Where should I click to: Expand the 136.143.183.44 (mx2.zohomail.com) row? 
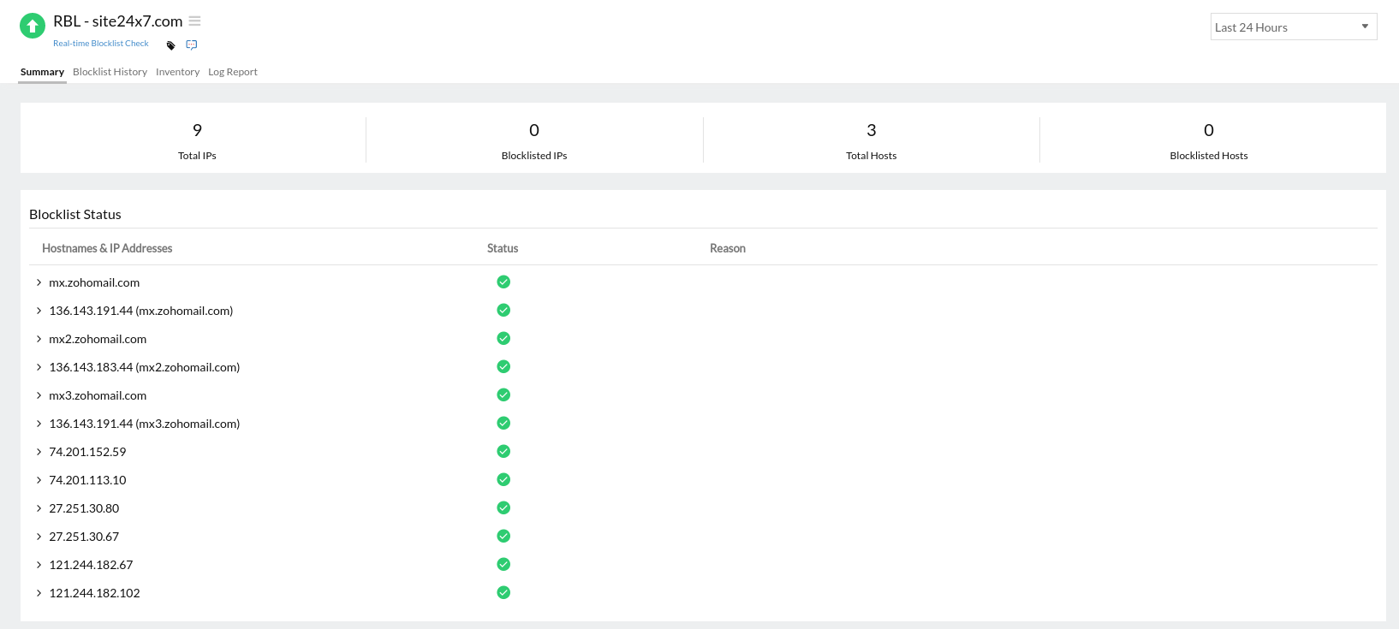(39, 367)
